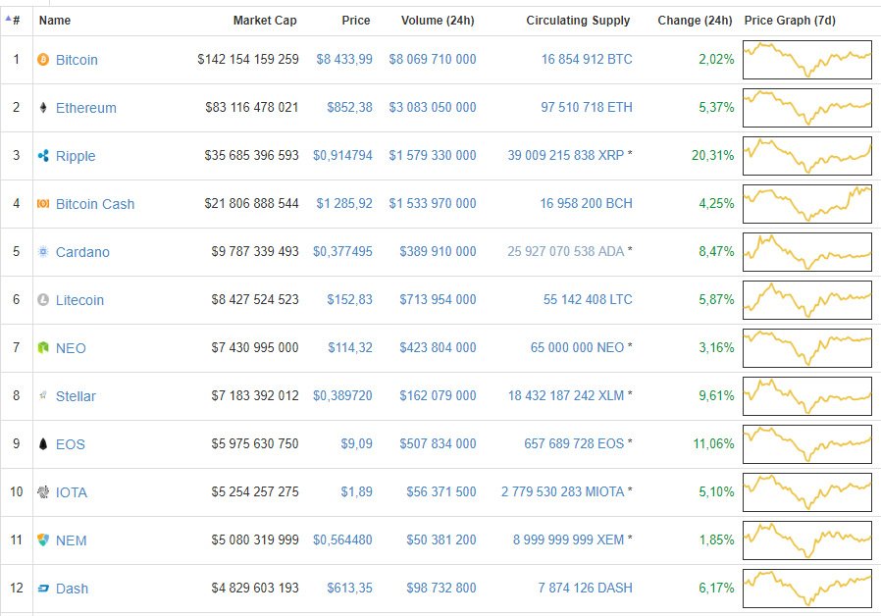Open the Ripple name link

pyautogui.click(x=76, y=156)
